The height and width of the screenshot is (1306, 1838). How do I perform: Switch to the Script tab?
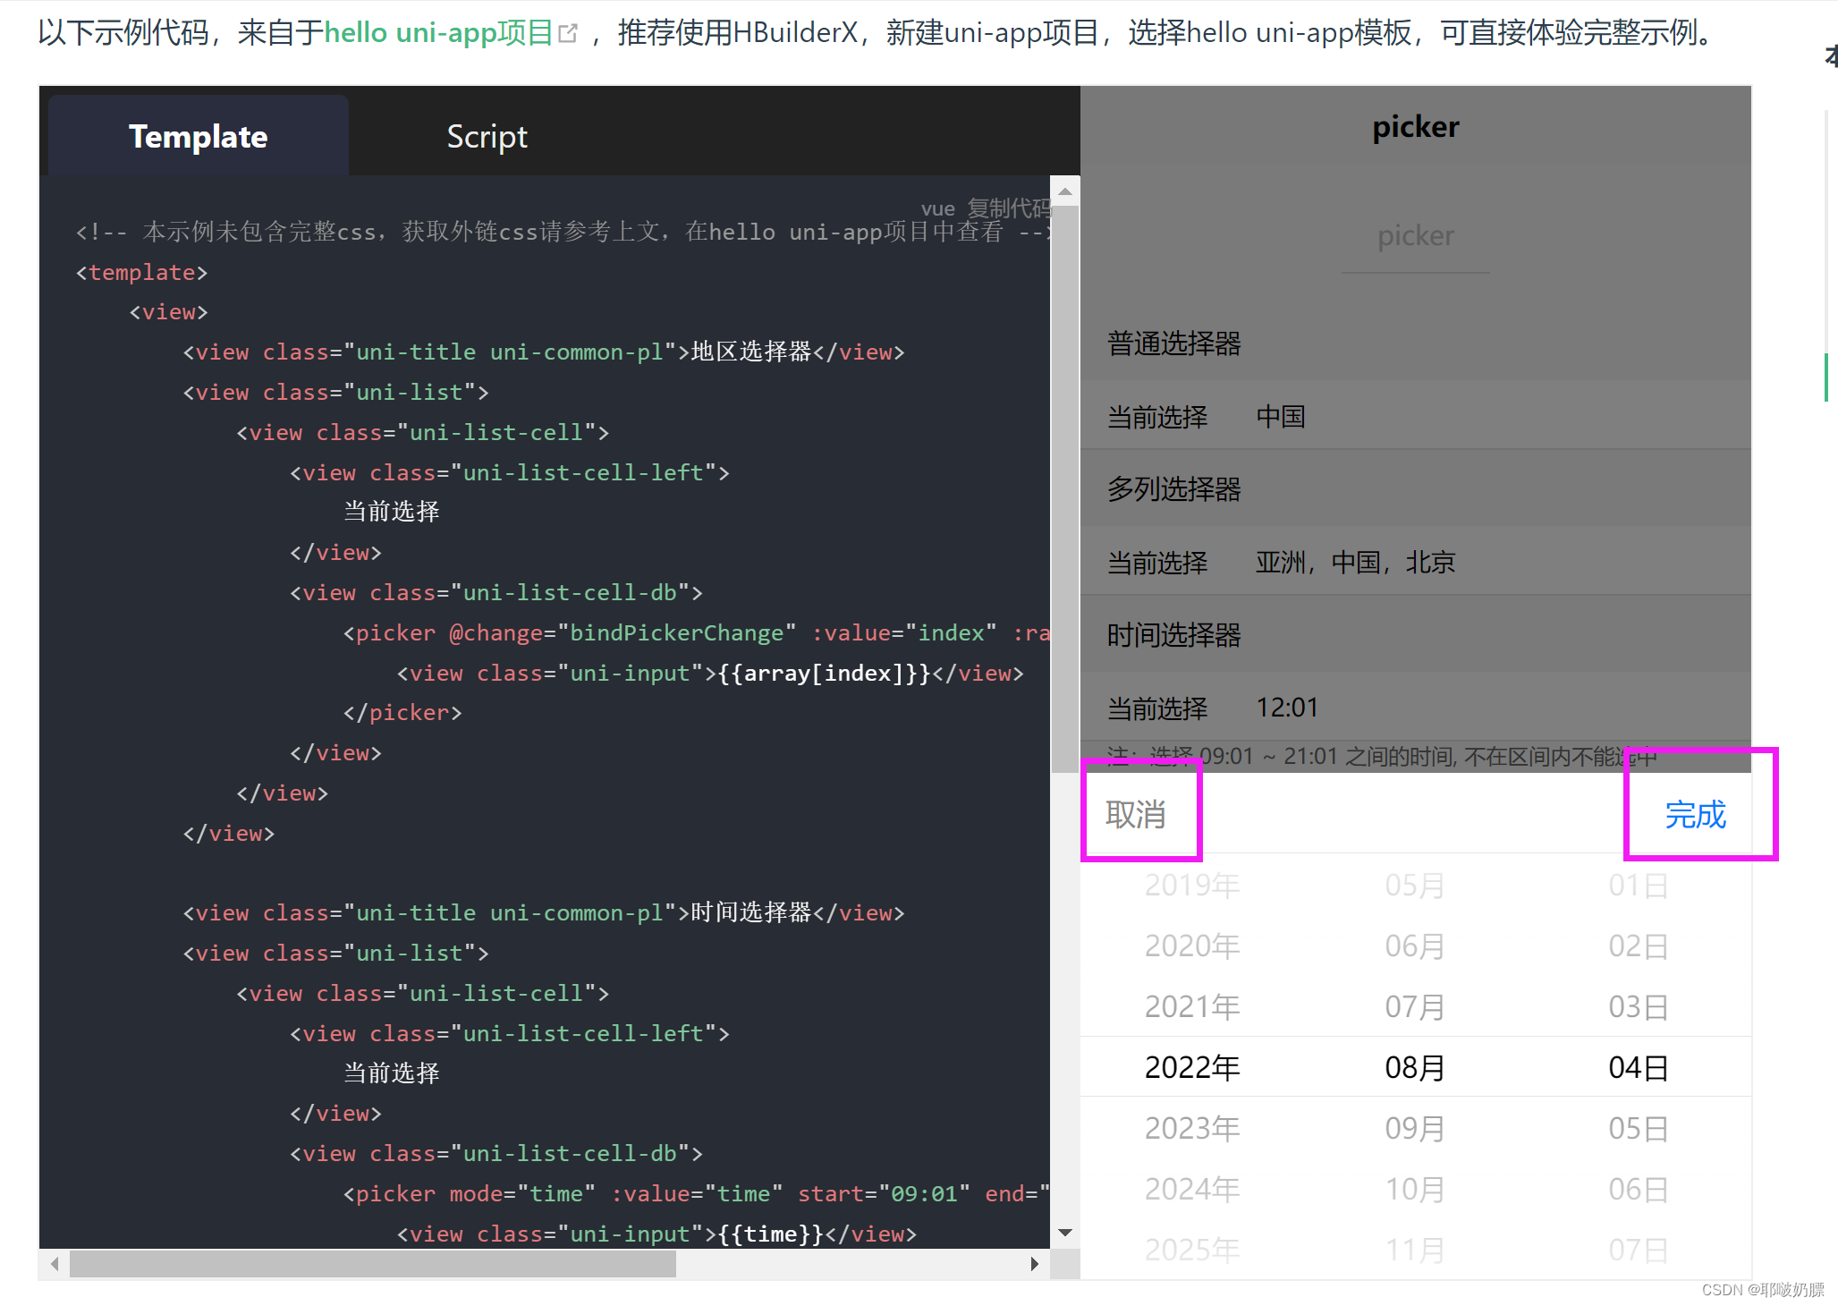click(487, 137)
